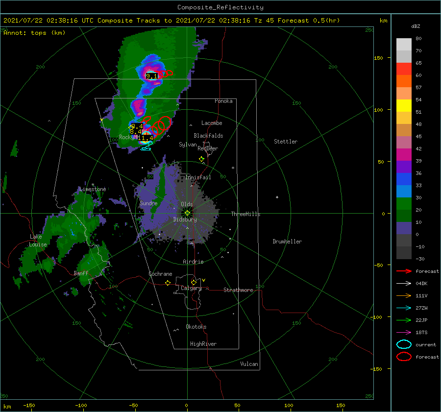The width and height of the screenshot is (441, 412).
Task: Click the Stettler city label
Action: click(x=286, y=142)
